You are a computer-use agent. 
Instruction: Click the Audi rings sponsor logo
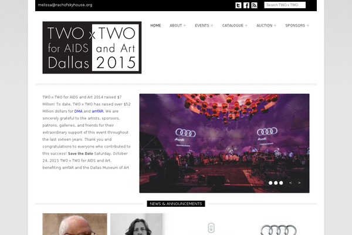point(278,230)
